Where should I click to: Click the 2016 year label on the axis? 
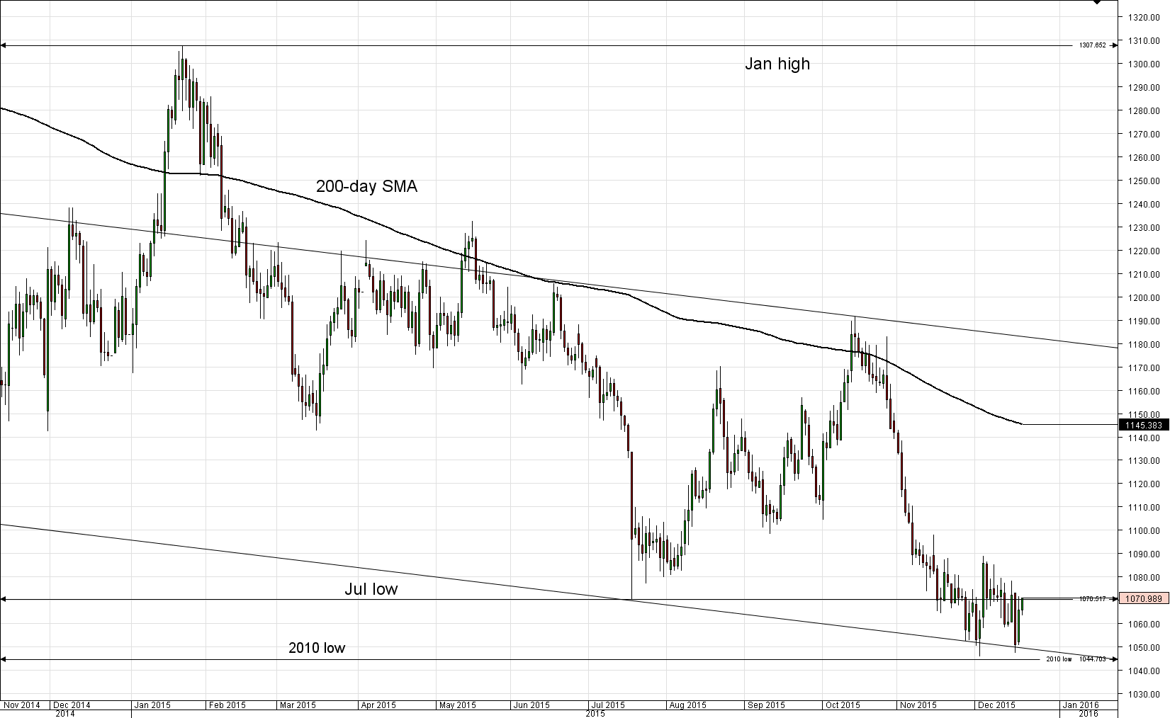point(1088,714)
